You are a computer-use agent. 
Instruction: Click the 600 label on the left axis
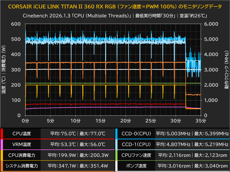point(16,24)
